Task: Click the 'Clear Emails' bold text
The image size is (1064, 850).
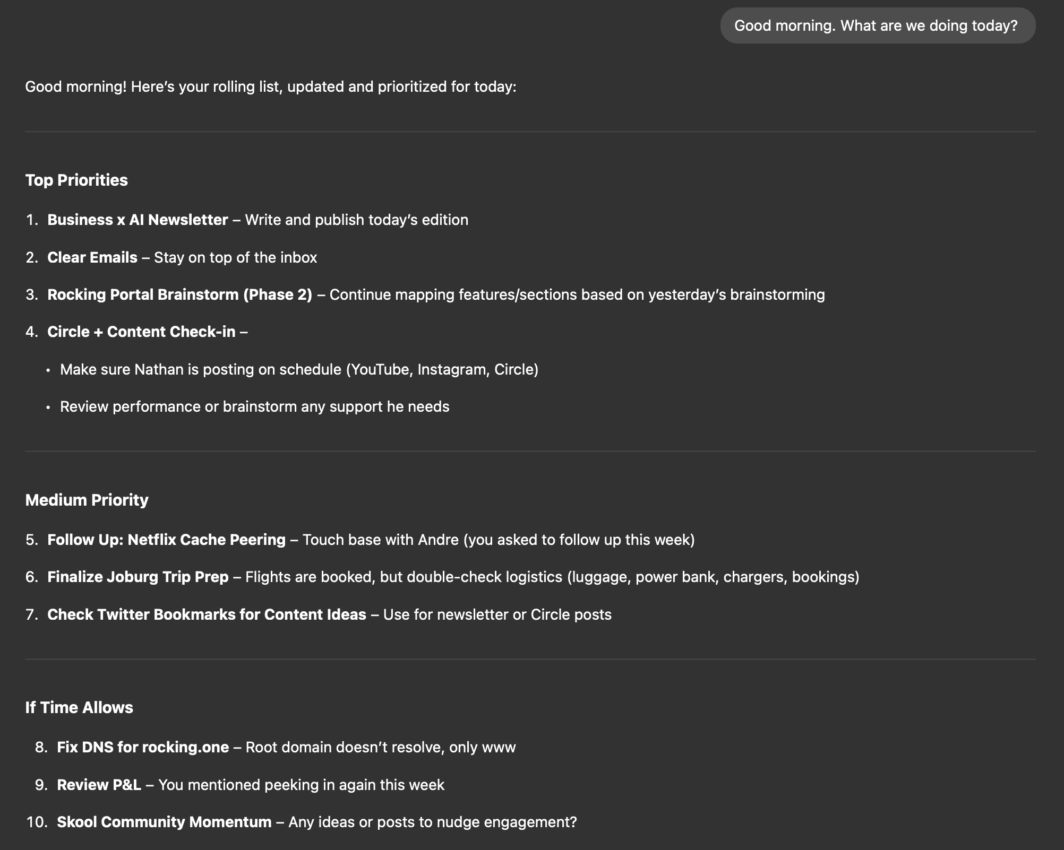Action: (92, 257)
